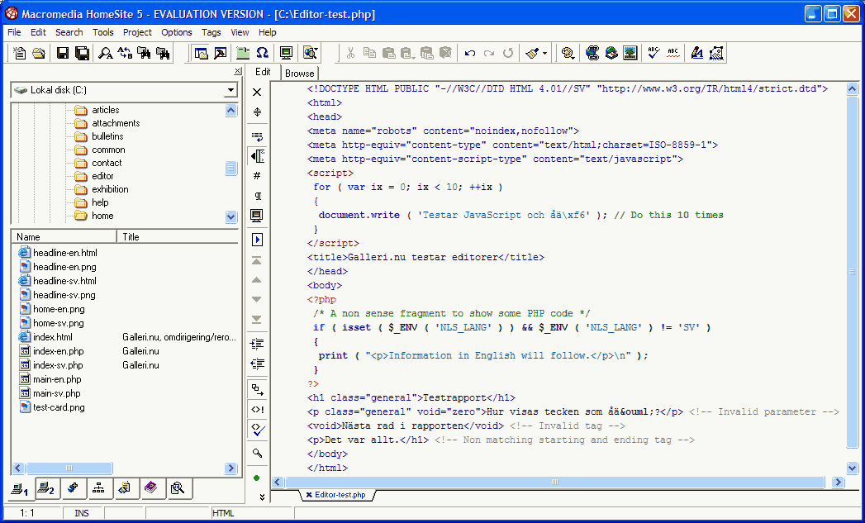Select the articles folder in the tree

(x=106, y=110)
